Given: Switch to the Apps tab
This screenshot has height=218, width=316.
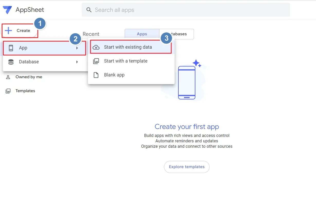Looking at the screenshot, I should point(142,34).
